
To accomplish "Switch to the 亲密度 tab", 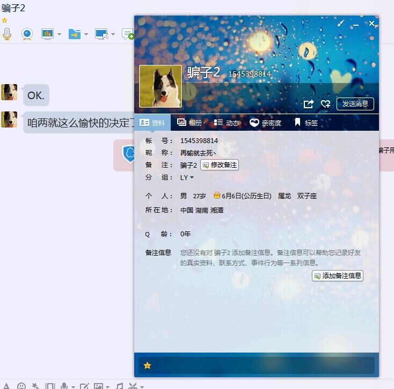I will [x=267, y=123].
